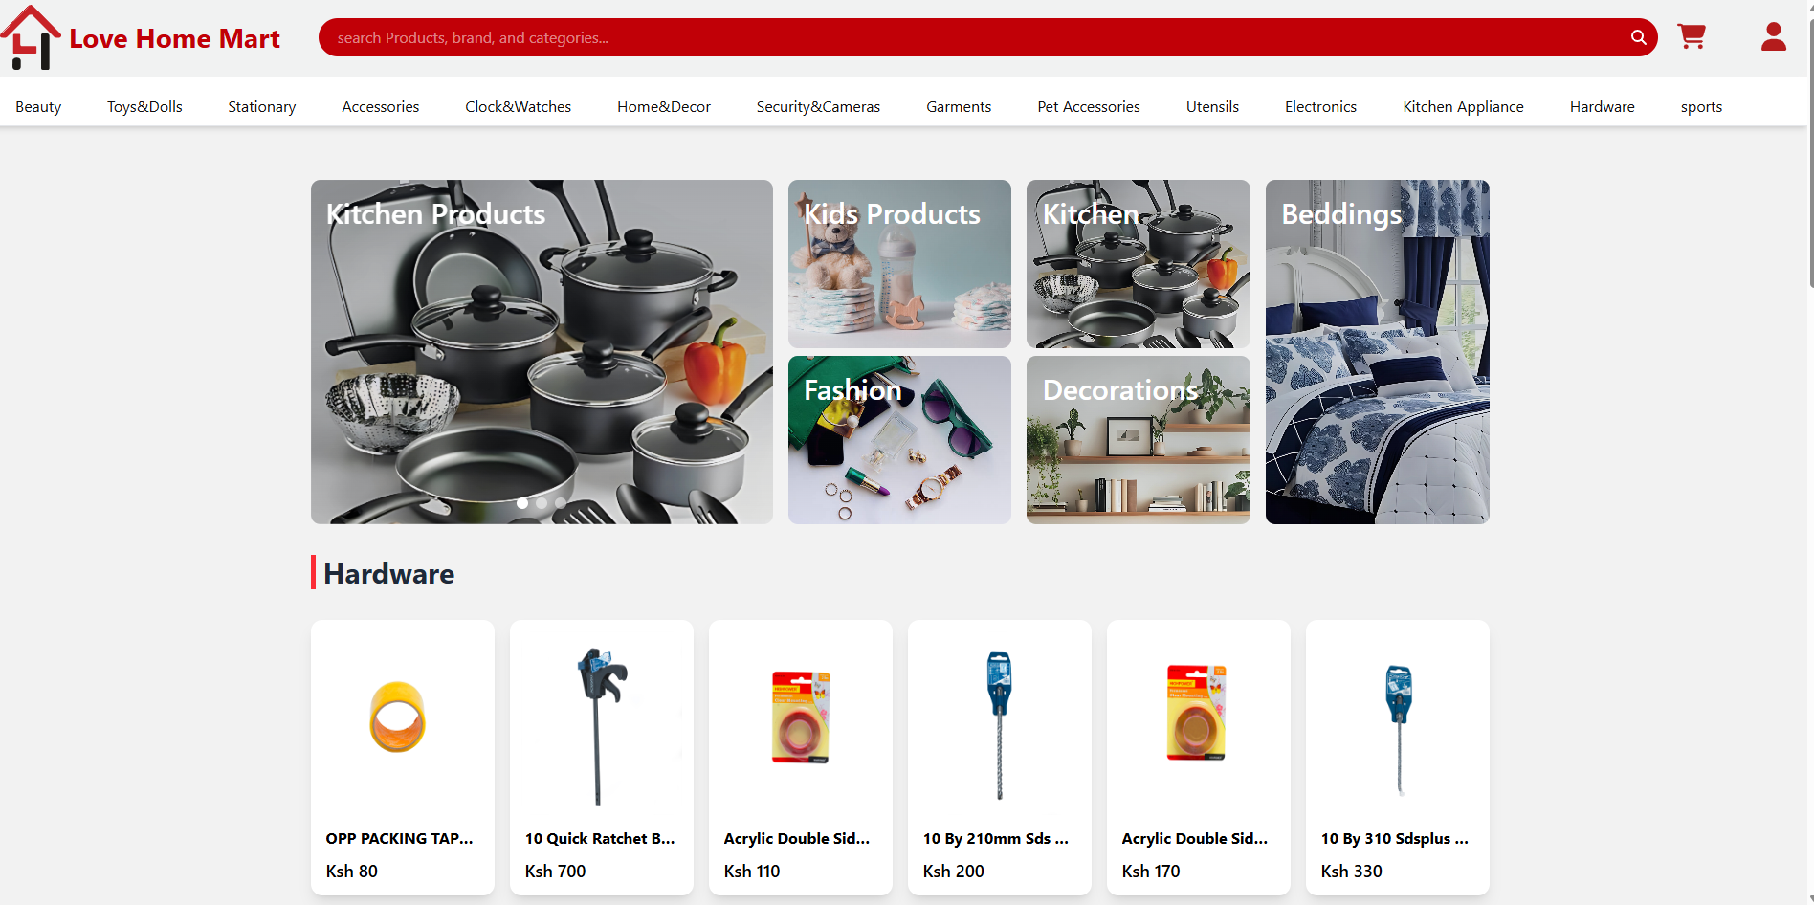Open the Electronics category
The width and height of the screenshot is (1814, 905).
tap(1320, 107)
